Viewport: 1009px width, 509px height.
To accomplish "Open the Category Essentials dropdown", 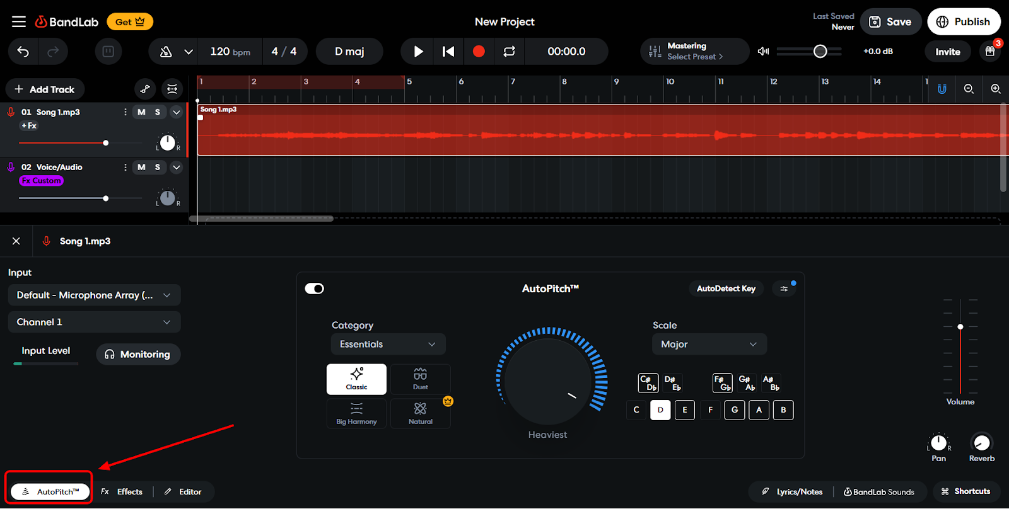I will 388,344.
